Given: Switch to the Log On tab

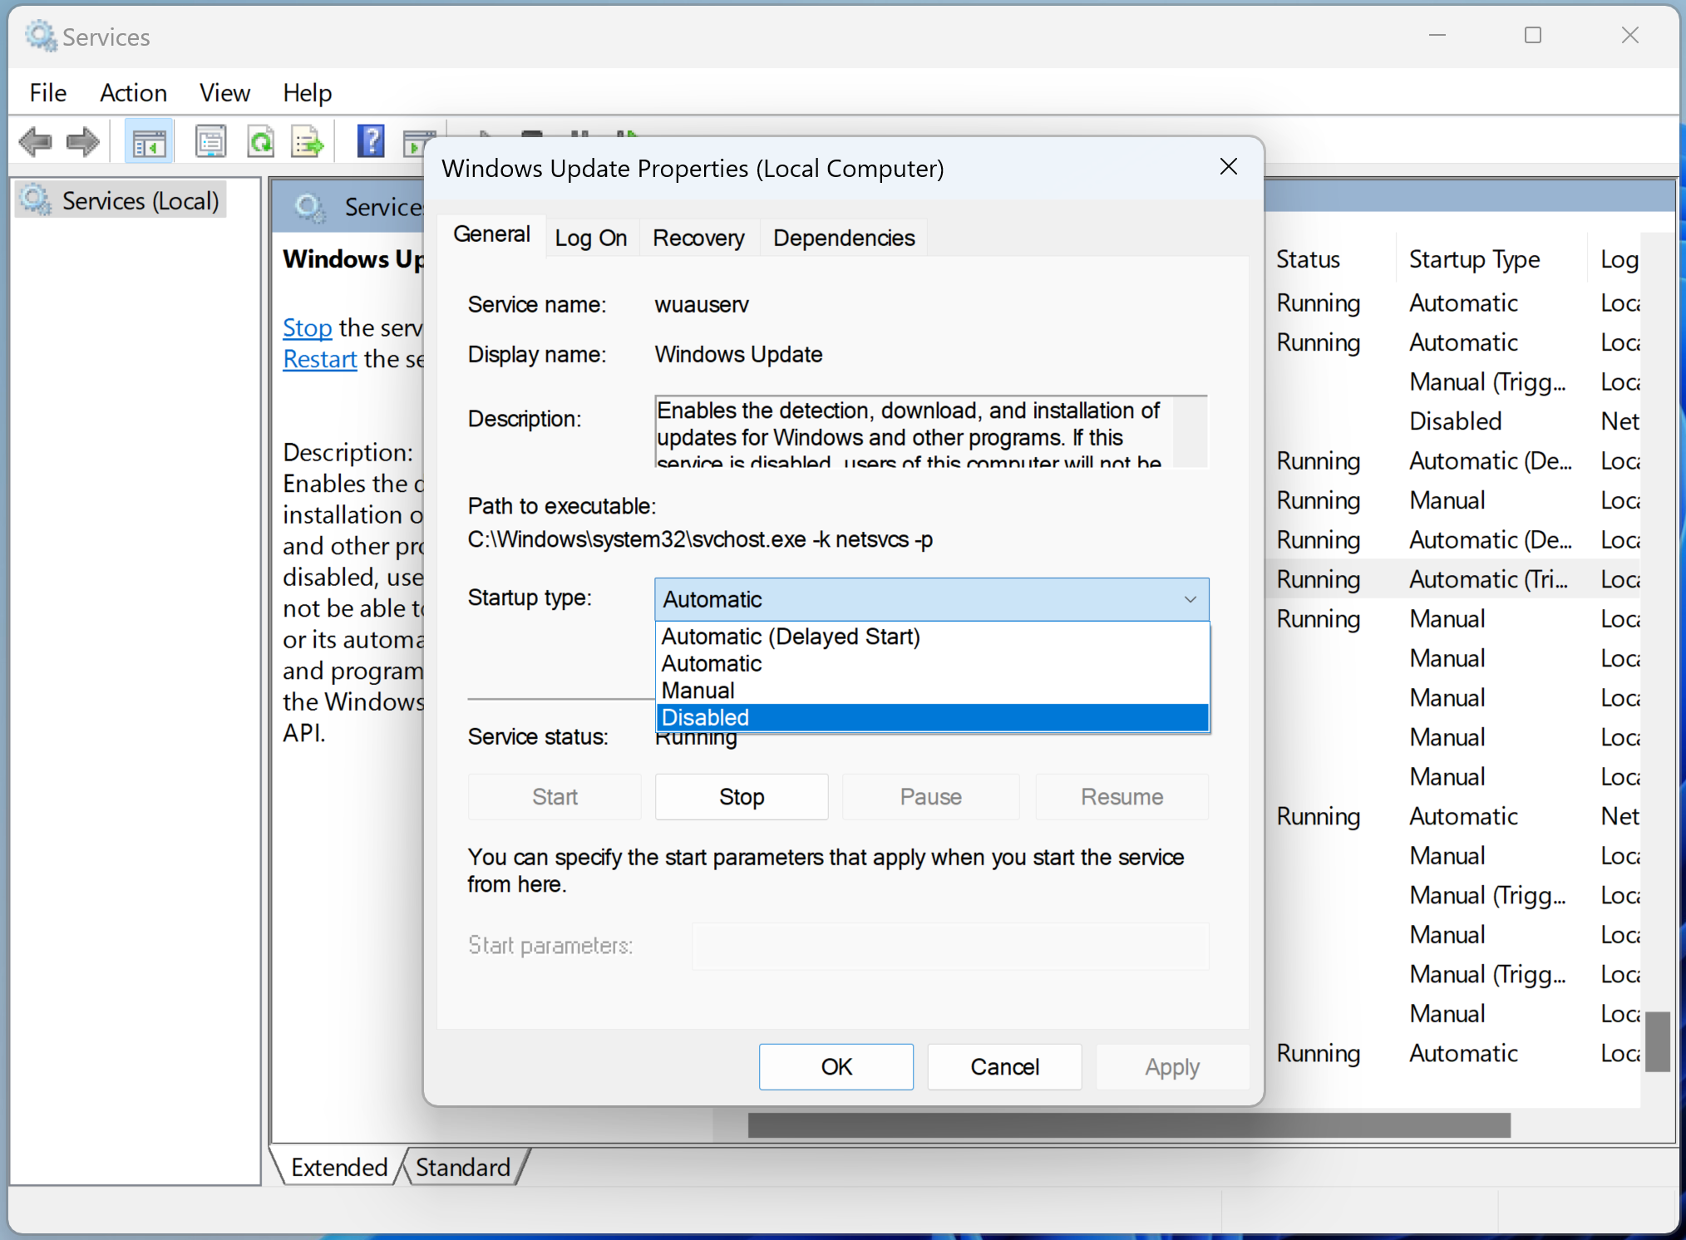Looking at the screenshot, I should tap(593, 235).
